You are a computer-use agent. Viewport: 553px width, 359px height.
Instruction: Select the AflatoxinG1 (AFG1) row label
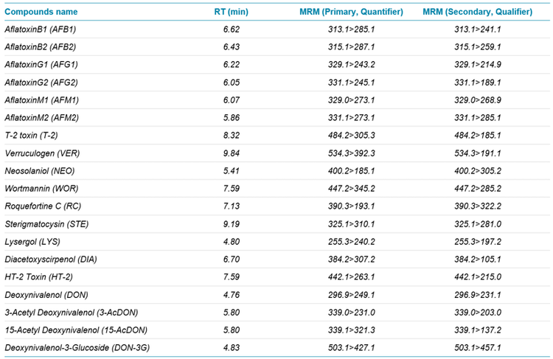[x=41, y=65]
